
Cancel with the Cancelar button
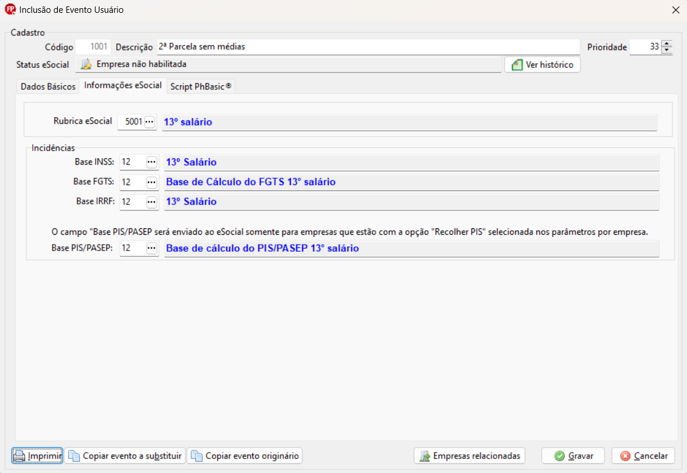tap(643, 456)
